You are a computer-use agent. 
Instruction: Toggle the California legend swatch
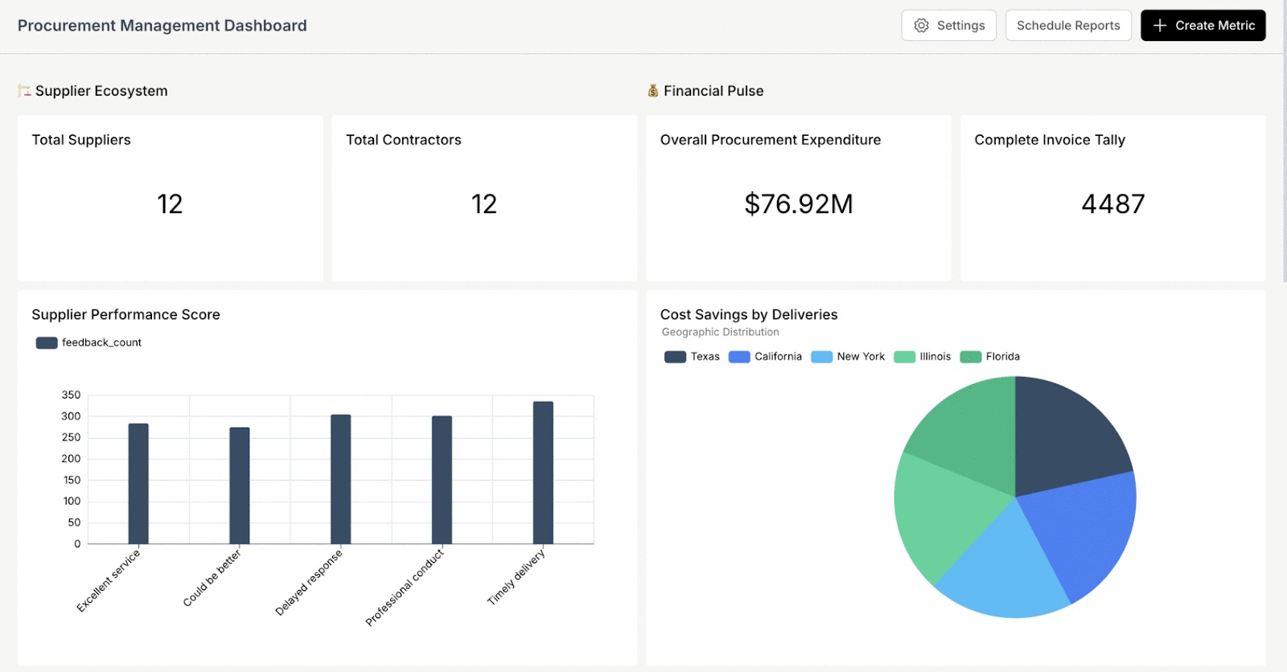click(739, 357)
